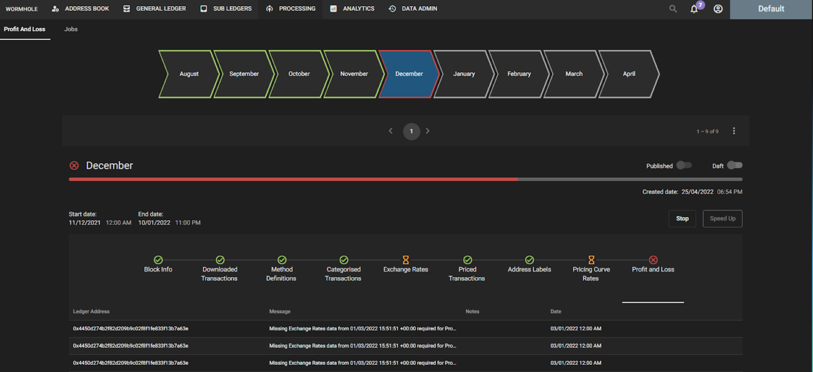The height and width of the screenshot is (372, 813).
Task: Sort by Ledger Address column header
Action: pyautogui.click(x=91, y=311)
